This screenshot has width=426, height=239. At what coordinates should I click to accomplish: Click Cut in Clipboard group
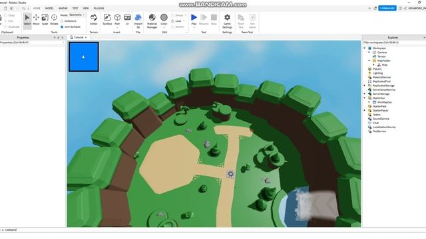(9, 21)
